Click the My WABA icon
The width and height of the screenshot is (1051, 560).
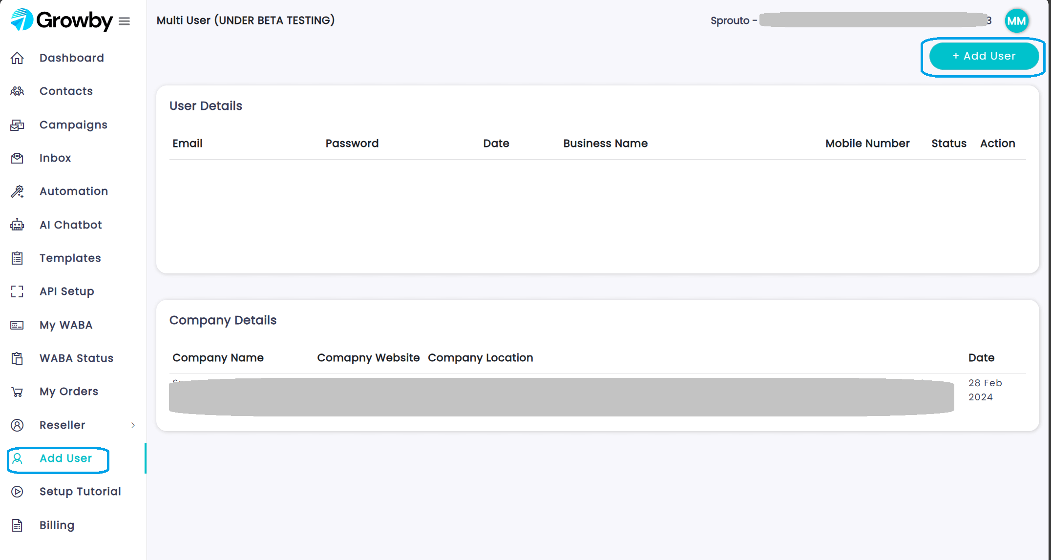tap(17, 325)
